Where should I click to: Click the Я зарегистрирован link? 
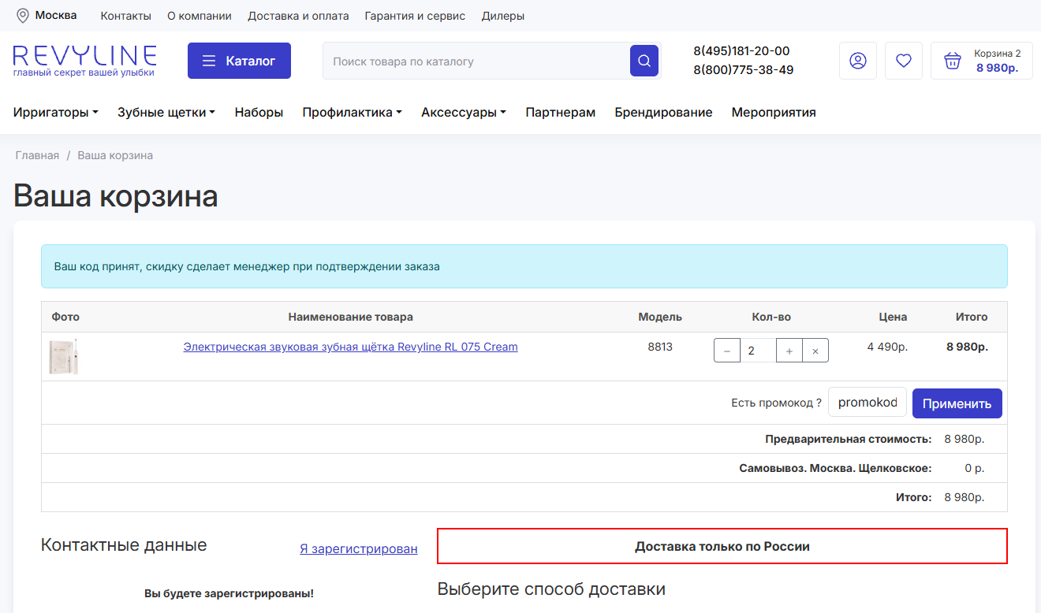click(x=358, y=548)
